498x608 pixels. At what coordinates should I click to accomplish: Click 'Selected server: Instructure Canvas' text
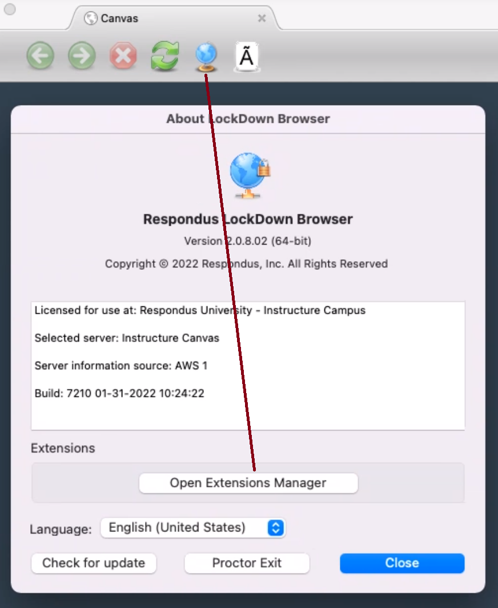tap(127, 338)
